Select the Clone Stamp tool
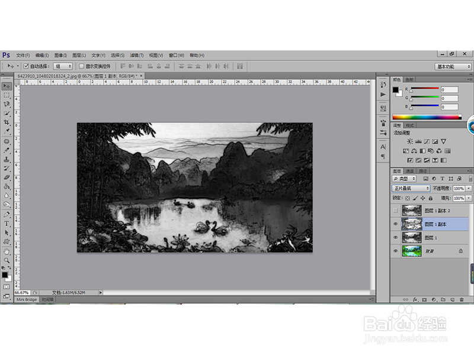The image size is (474, 355). click(7, 159)
